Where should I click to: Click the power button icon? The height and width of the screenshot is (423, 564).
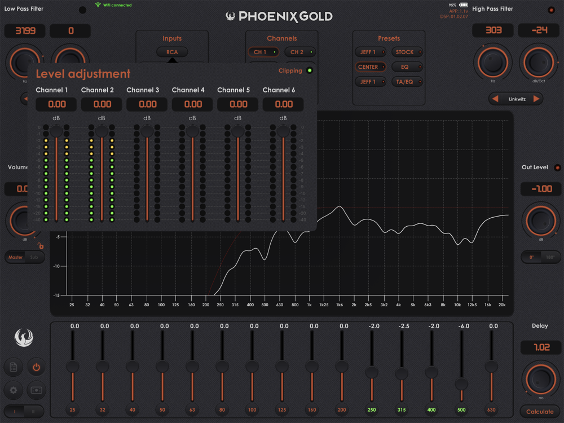pos(36,367)
